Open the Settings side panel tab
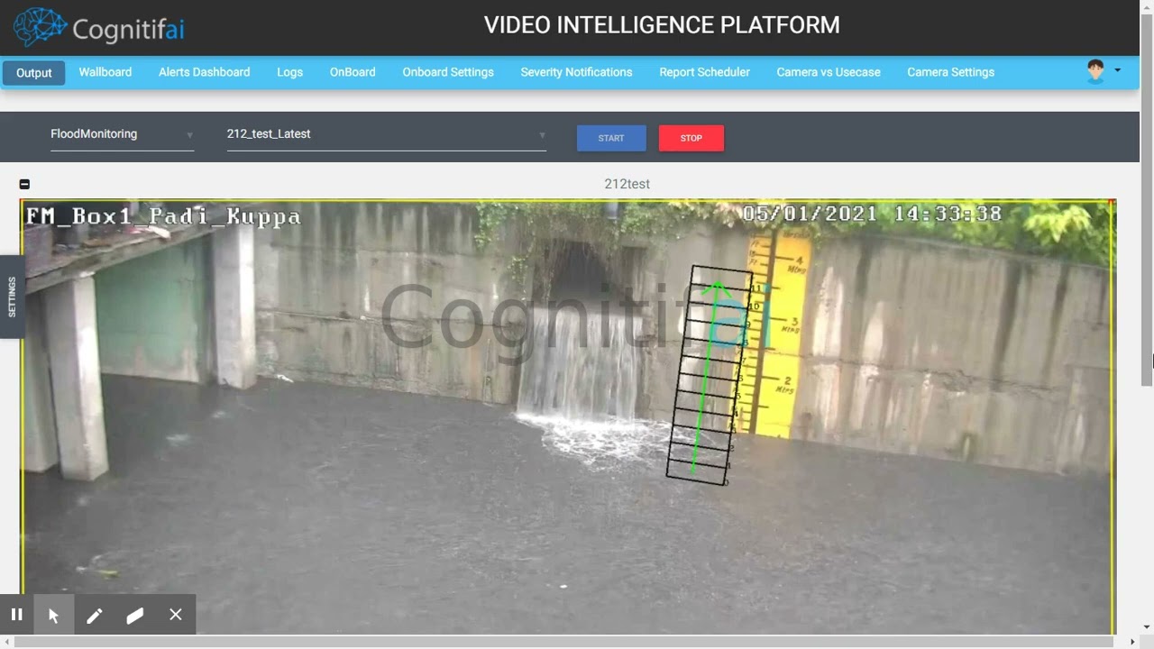Screen dimensions: 1154x649 12,297
